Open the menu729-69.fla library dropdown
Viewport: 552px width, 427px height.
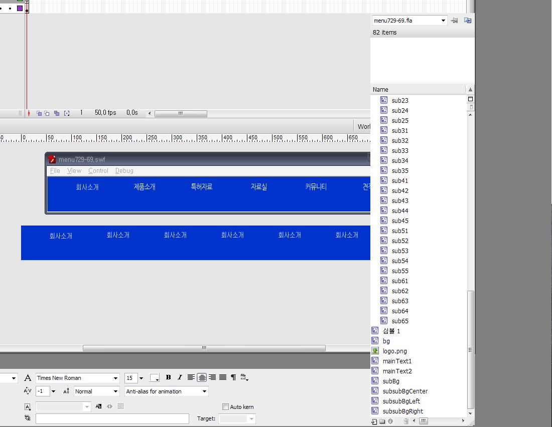click(x=443, y=21)
